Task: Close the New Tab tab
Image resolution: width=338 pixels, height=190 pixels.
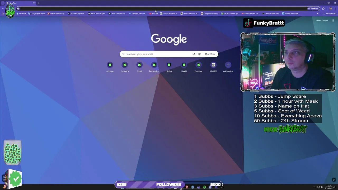Action: tap(34, 3)
